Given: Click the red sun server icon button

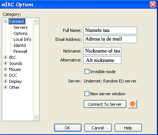Looking at the screenshot, I should (133, 104).
